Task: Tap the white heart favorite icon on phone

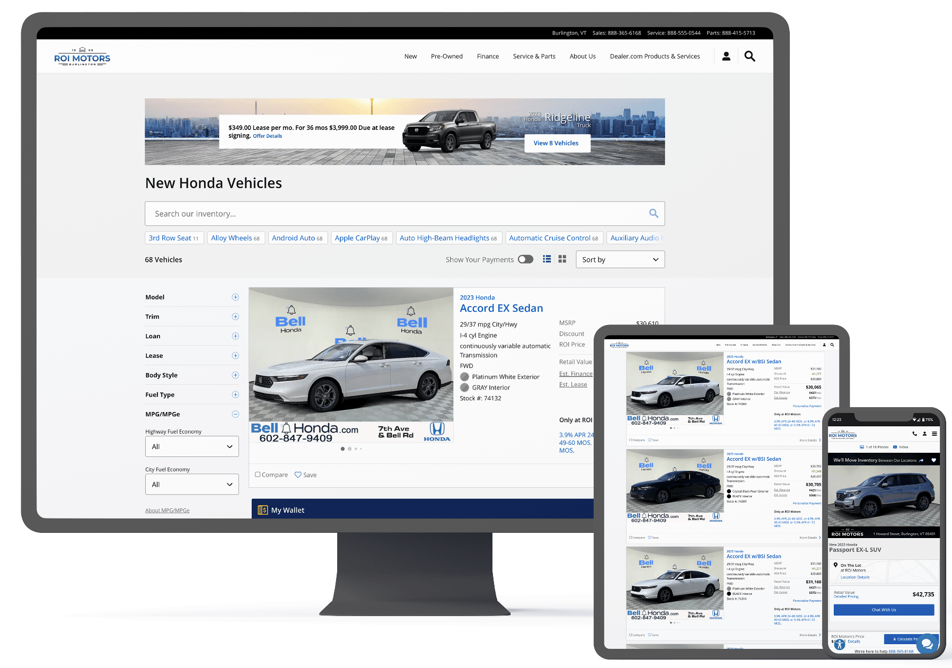Action: click(933, 460)
